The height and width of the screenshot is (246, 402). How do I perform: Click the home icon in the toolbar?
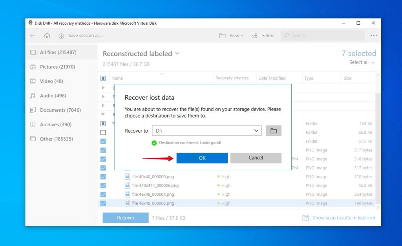[46, 35]
